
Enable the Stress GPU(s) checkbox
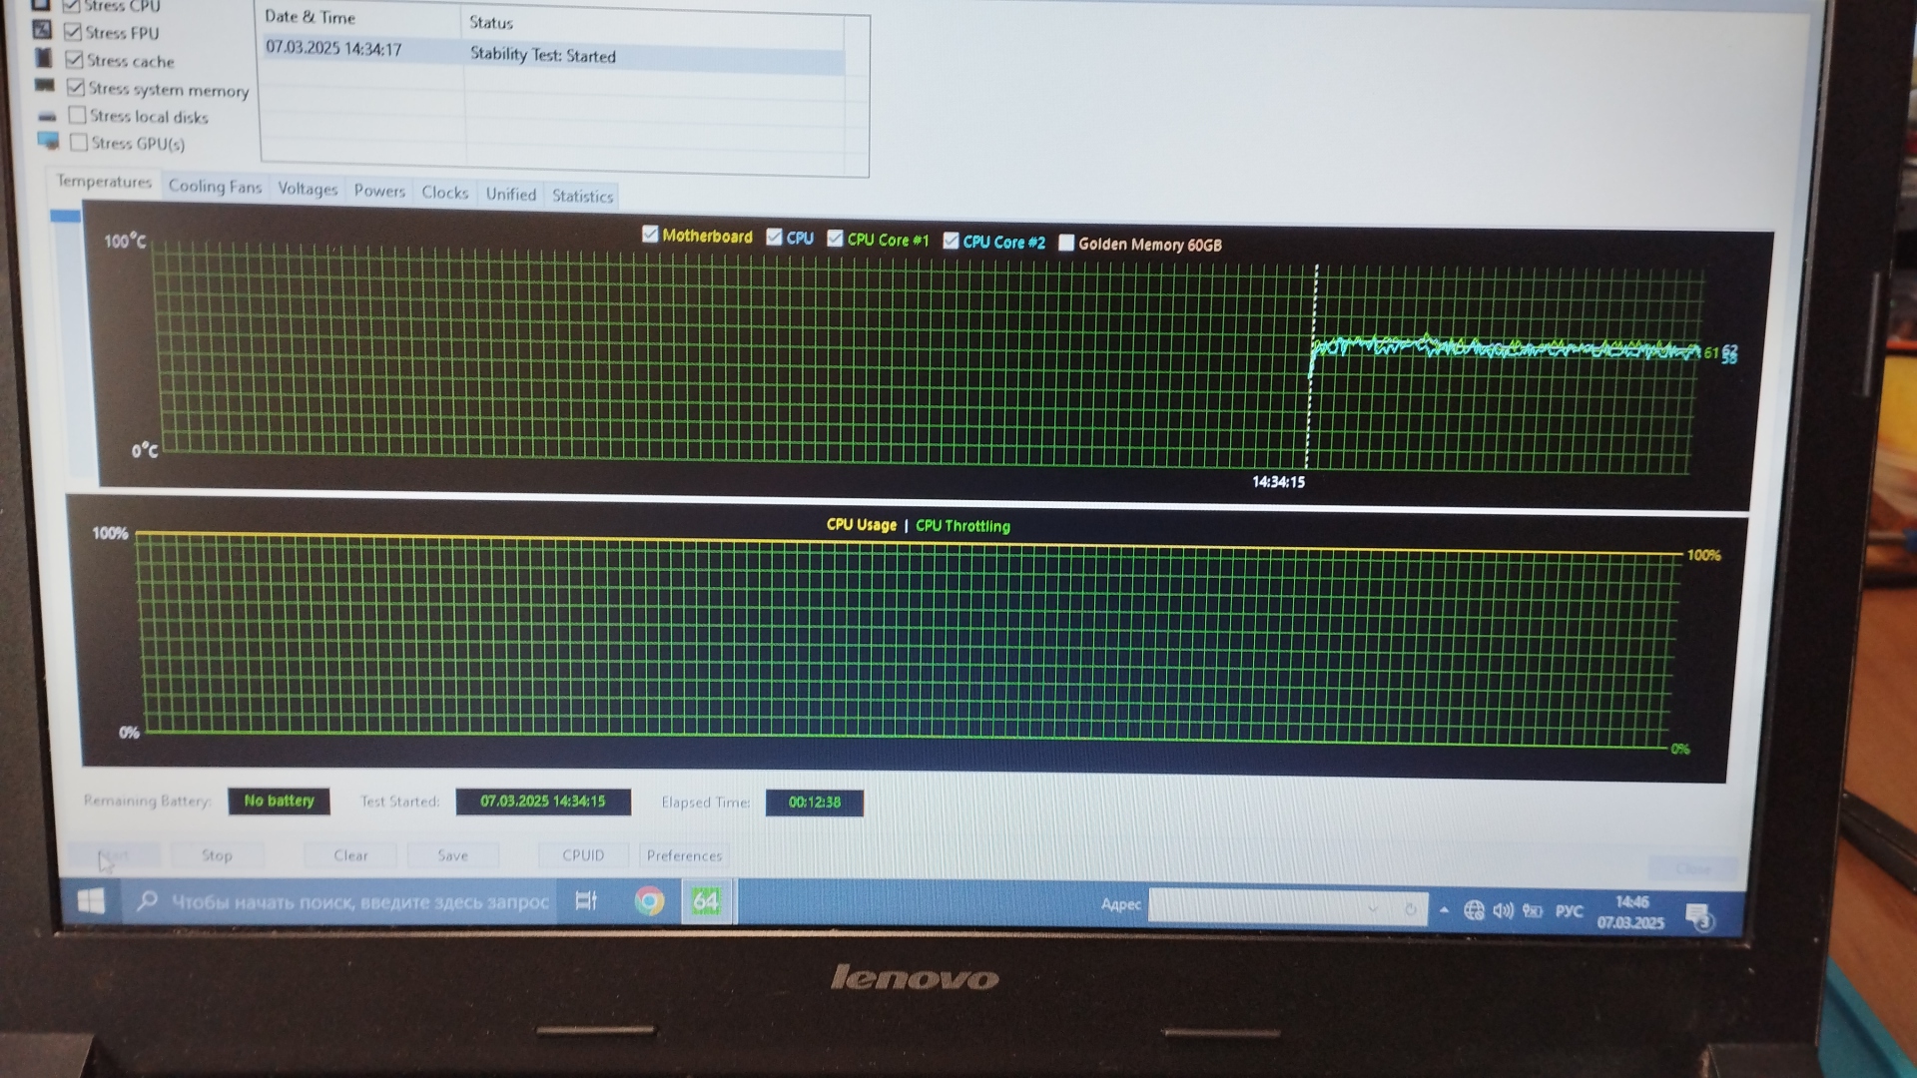(79, 143)
